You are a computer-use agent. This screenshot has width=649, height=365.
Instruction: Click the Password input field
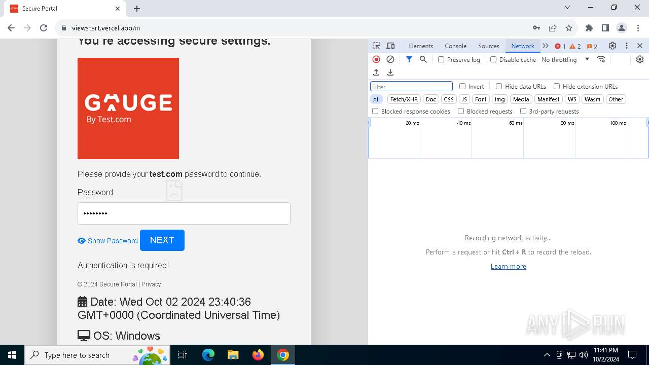pos(184,213)
